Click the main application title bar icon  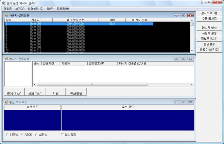click(x=3, y=3)
